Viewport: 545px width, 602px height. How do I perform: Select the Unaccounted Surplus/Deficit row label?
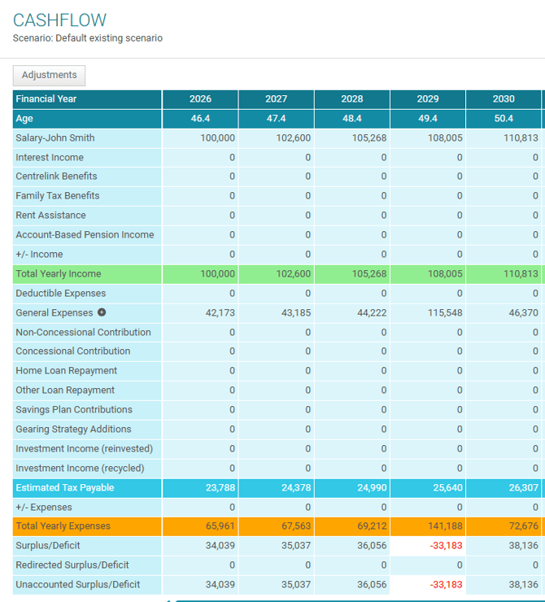tap(78, 585)
